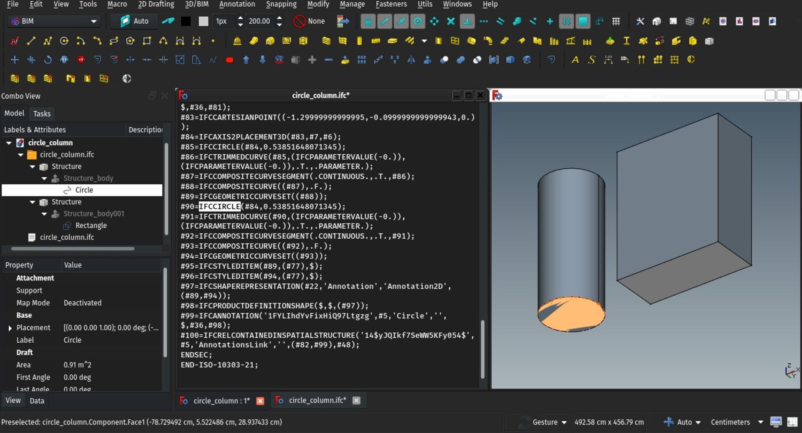
Task: Toggle snap to center
Action: click(418, 21)
